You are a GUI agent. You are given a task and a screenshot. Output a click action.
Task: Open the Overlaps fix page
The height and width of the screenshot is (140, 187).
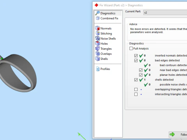[x=104, y=54]
